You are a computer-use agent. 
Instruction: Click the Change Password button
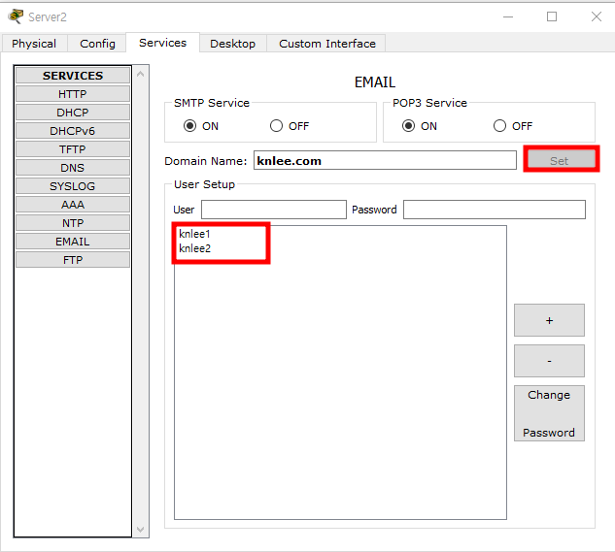click(549, 413)
